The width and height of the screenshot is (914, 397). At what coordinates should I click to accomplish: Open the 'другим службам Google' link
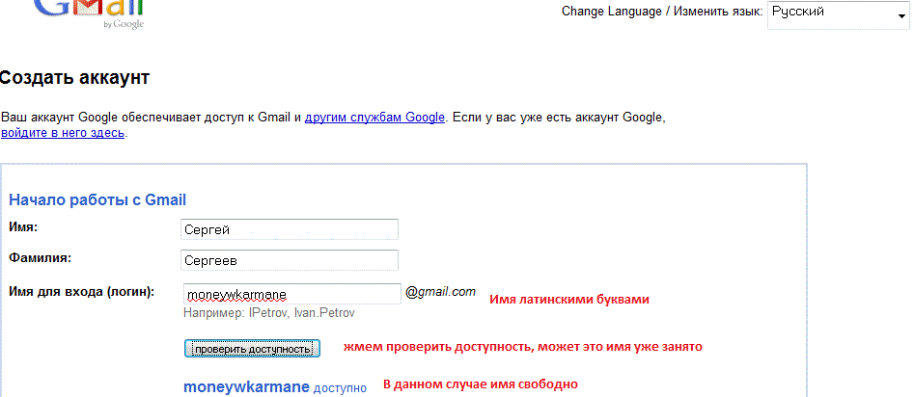(x=374, y=117)
